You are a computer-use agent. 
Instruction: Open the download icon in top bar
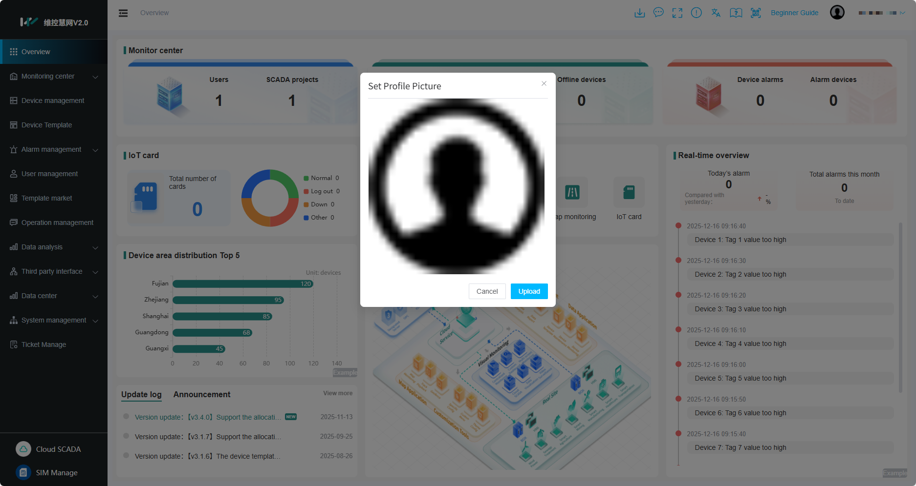pos(639,13)
